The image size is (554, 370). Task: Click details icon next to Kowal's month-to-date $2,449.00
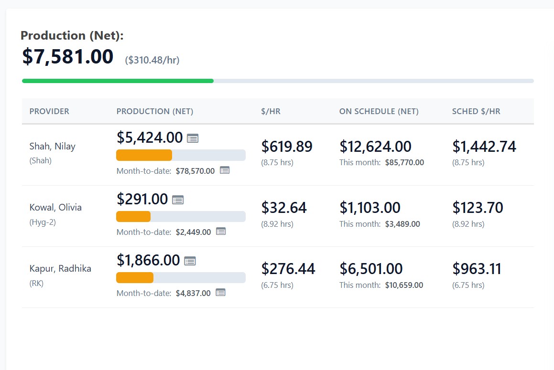221,232
